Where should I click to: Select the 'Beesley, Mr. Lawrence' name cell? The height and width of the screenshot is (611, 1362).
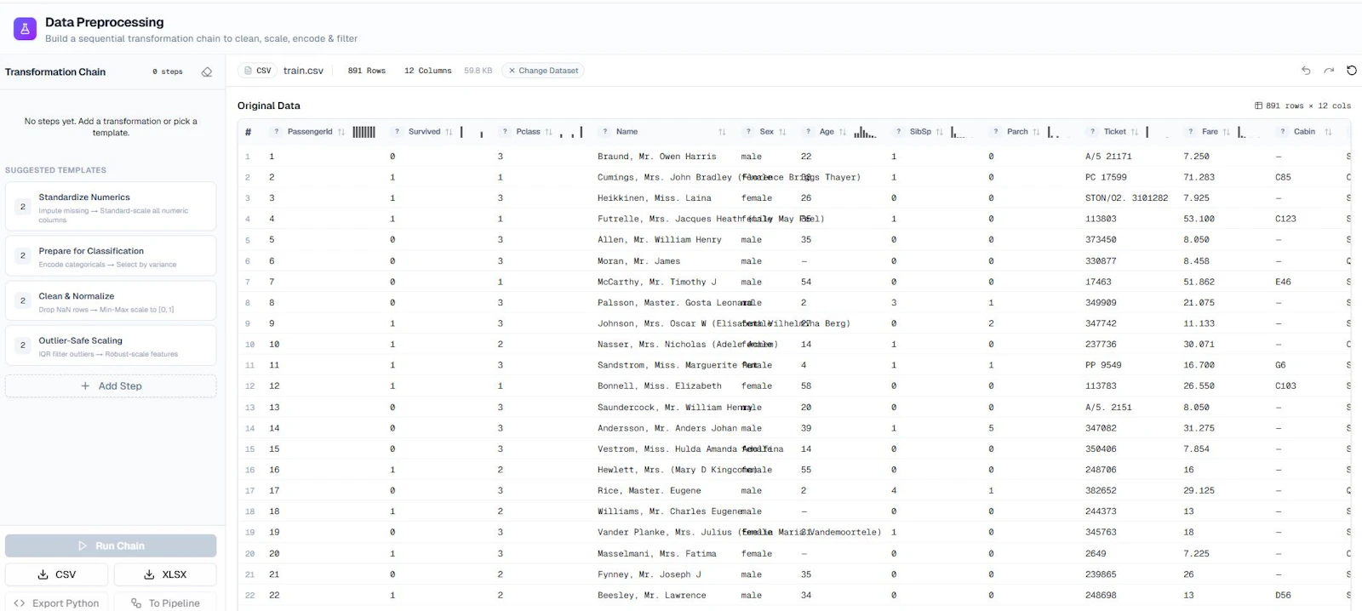tap(651, 596)
